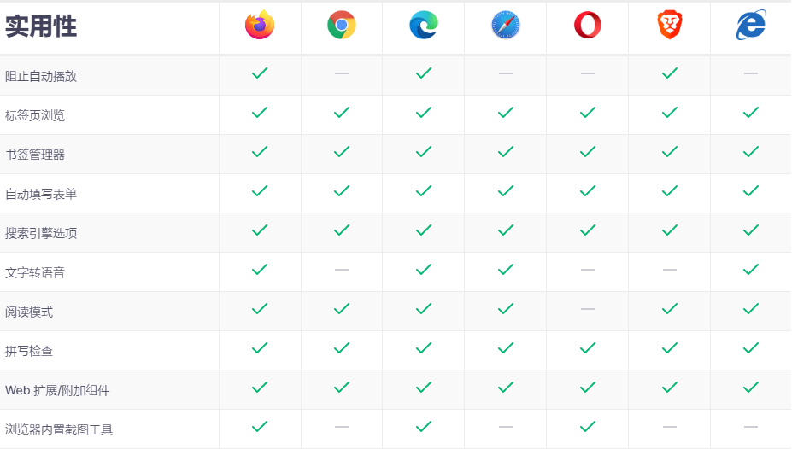Click Safari dash in 阻止自动播放 row

(x=505, y=73)
